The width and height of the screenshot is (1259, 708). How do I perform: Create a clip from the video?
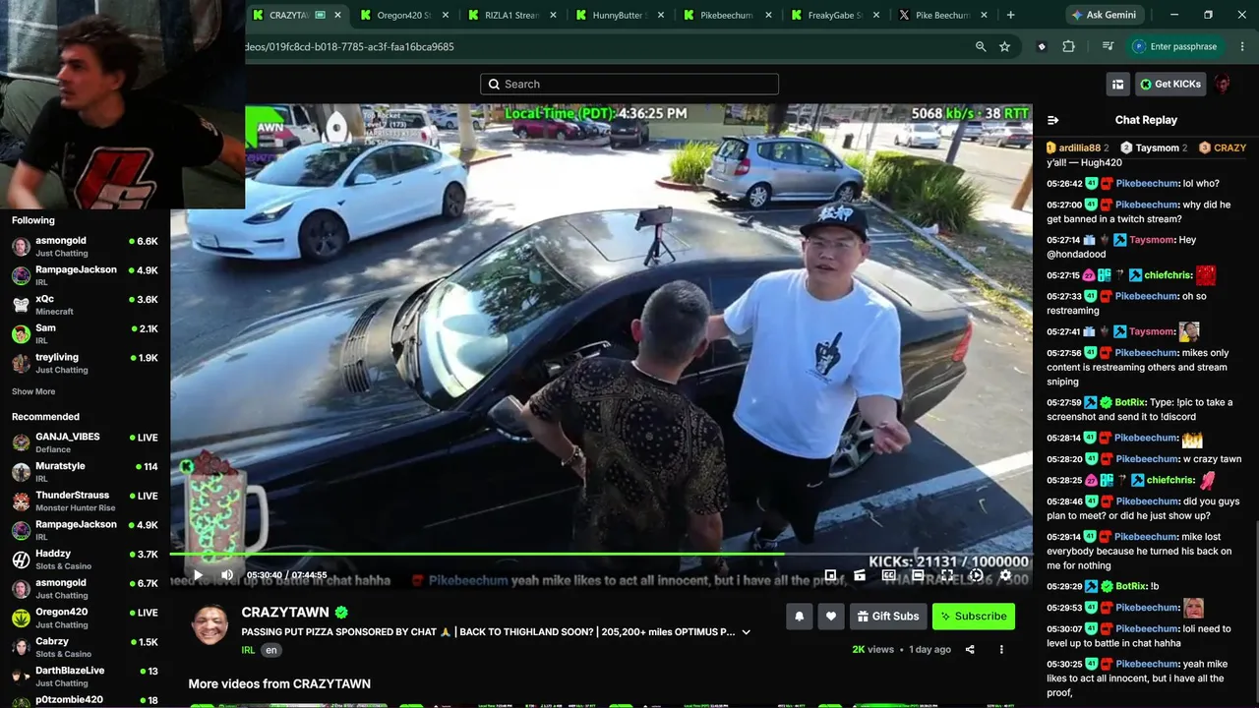(x=860, y=575)
